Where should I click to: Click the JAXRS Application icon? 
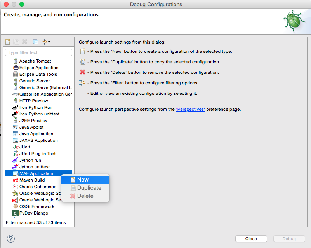click(x=16, y=140)
